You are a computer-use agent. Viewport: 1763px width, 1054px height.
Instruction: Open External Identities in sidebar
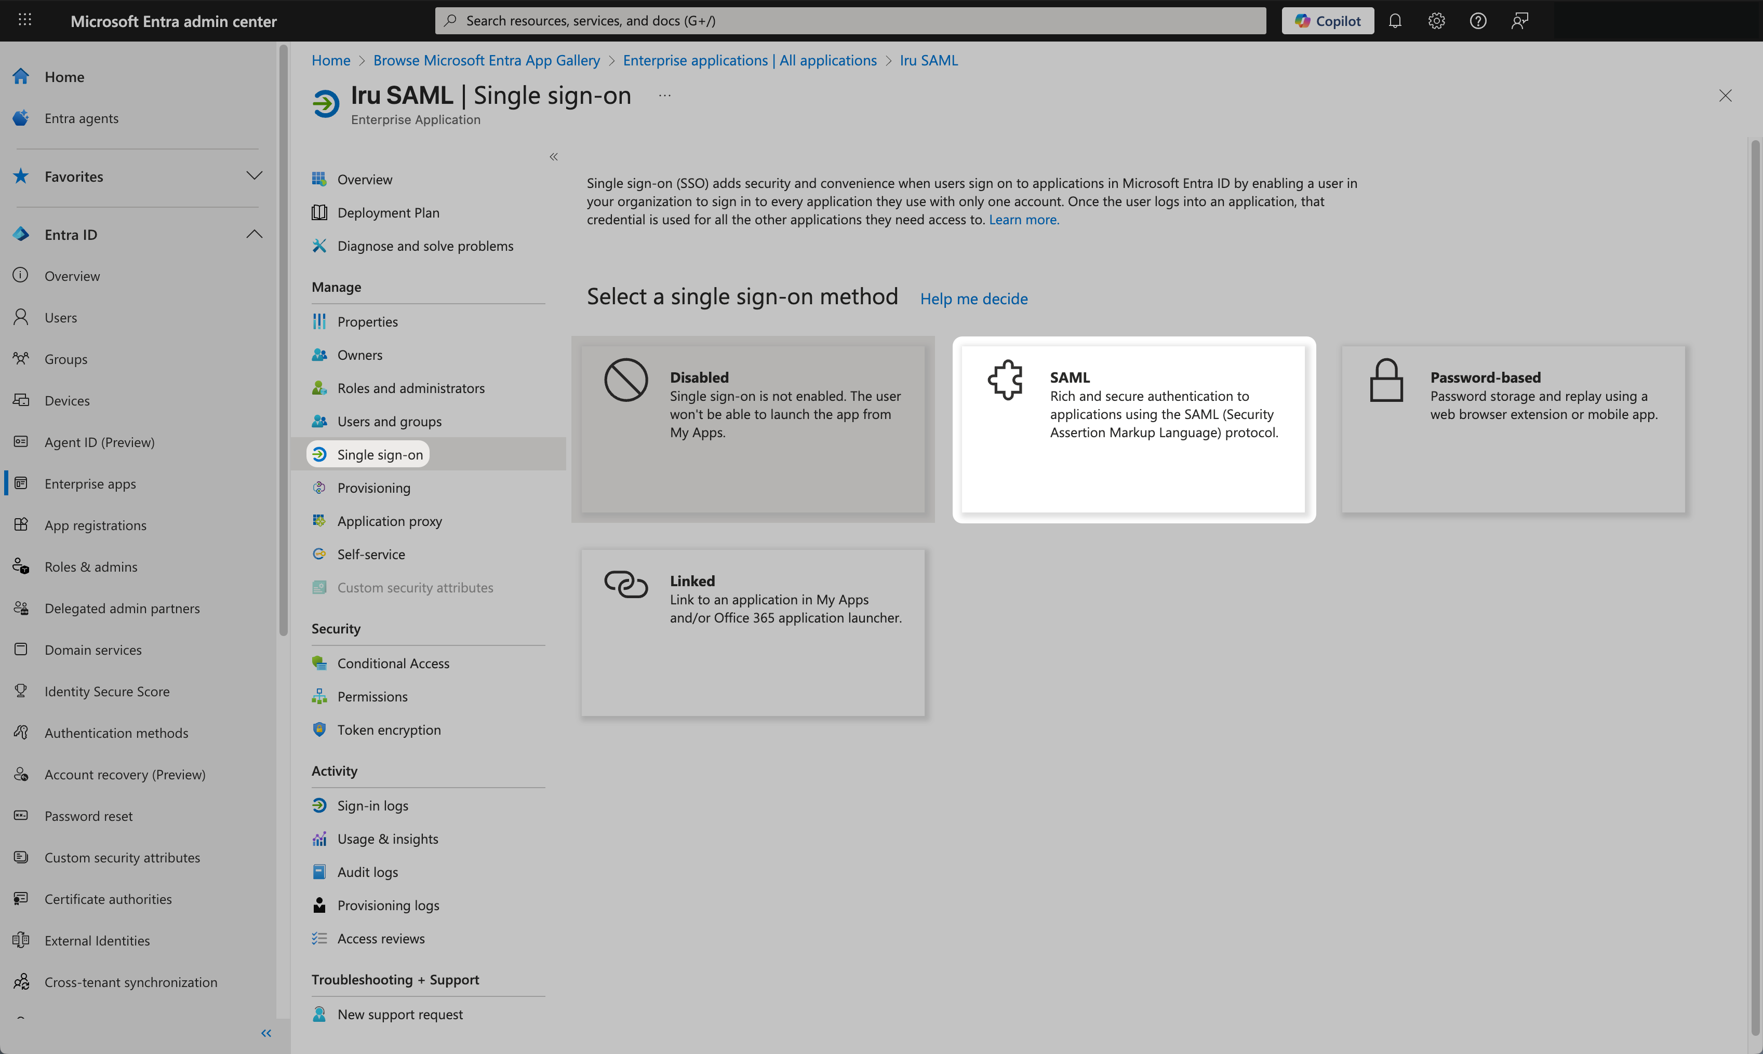tap(97, 940)
